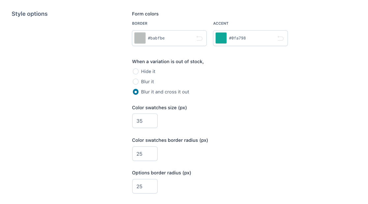Focus the Options border radius input
Screen dimensions: 368x204
[x=145, y=186]
